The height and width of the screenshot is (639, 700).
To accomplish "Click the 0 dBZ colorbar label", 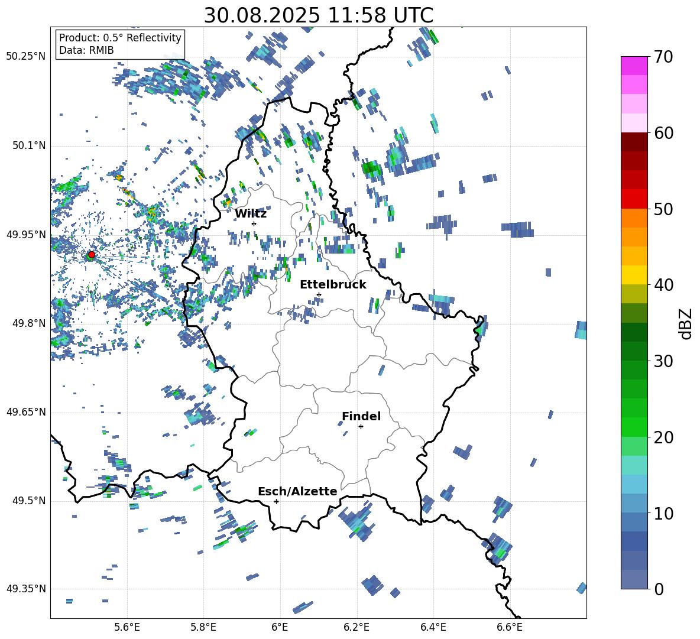I will pyautogui.click(x=659, y=589).
